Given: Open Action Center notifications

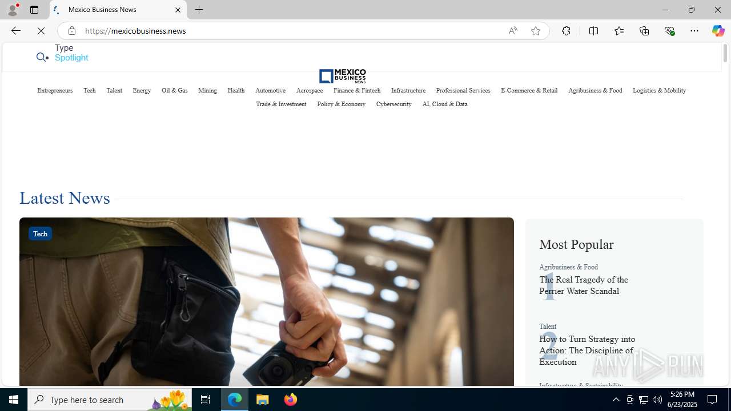Looking at the screenshot, I should click(713, 400).
